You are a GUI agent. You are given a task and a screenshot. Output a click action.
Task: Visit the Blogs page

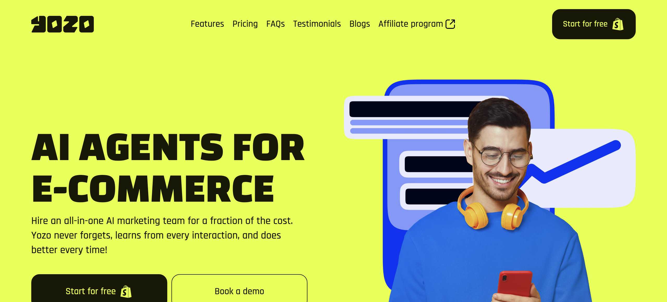[360, 24]
